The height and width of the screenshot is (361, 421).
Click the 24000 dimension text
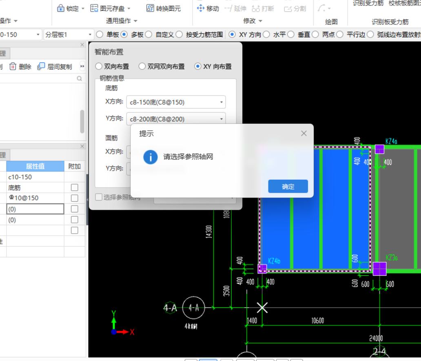coord(376,338)
